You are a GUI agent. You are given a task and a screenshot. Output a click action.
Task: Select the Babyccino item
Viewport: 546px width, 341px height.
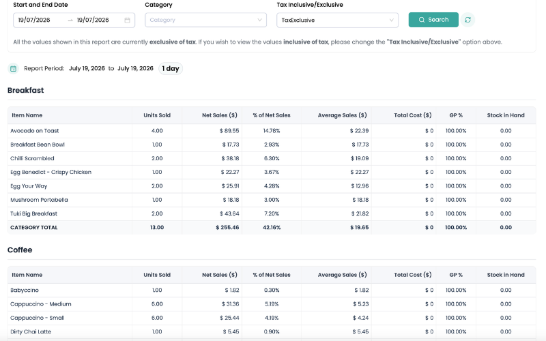25,291
